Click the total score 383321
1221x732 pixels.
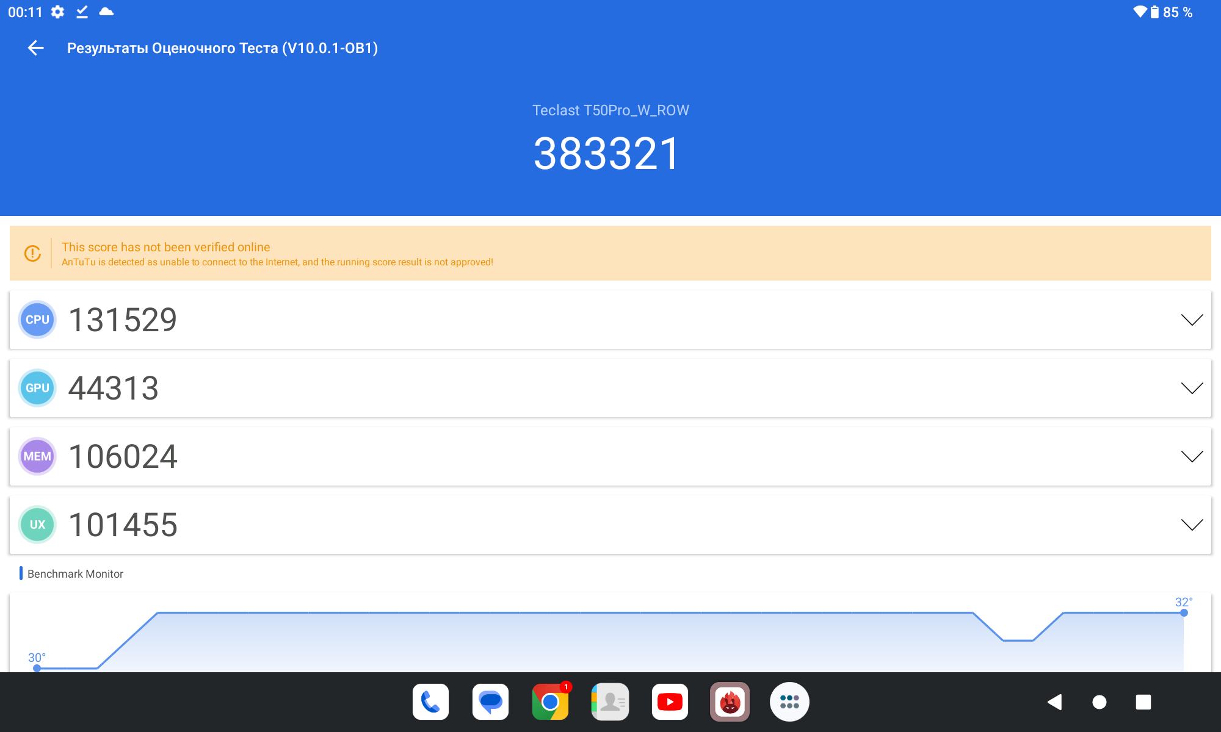coord(606,154)
